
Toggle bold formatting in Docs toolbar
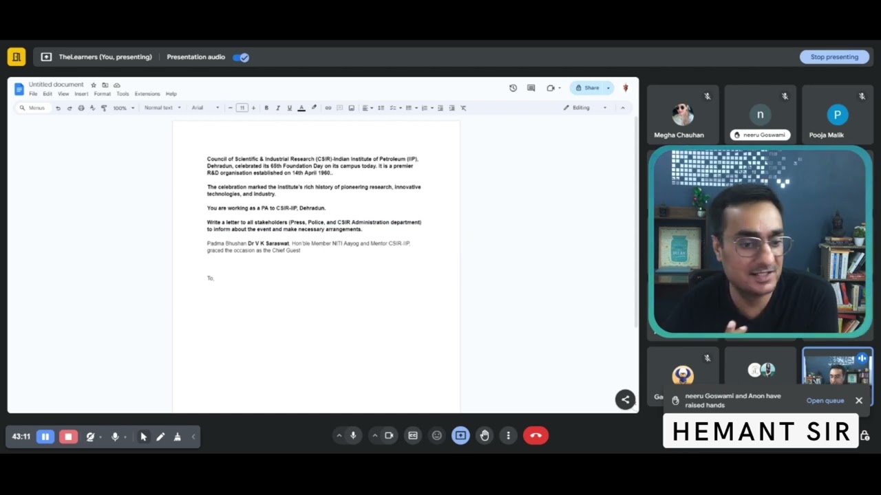[266, 108]
